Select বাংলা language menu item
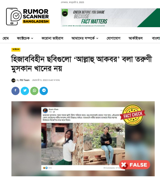Screen dimensions: 160x180 pyautogui.click(x=156, y=38)
